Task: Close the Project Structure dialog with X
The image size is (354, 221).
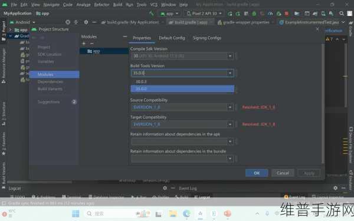Action: point(317,29)
